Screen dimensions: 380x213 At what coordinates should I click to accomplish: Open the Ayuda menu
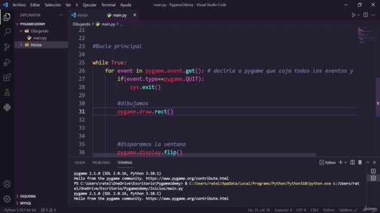125,5
